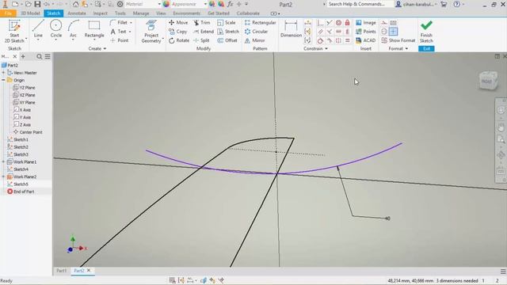
Task: Apply the Stretch command
Action: point(228,32)
